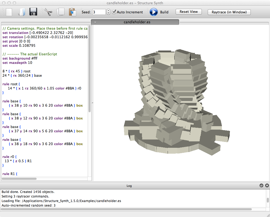
Task: Uncheck the Auto Increment checkbox
Action: tap(114, 12)
